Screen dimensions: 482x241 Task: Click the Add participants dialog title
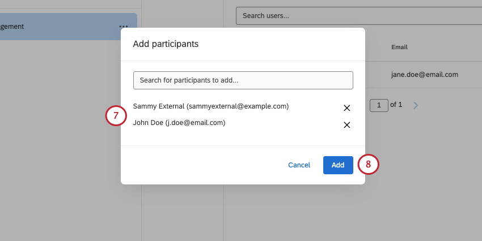[x=166, y=44]
